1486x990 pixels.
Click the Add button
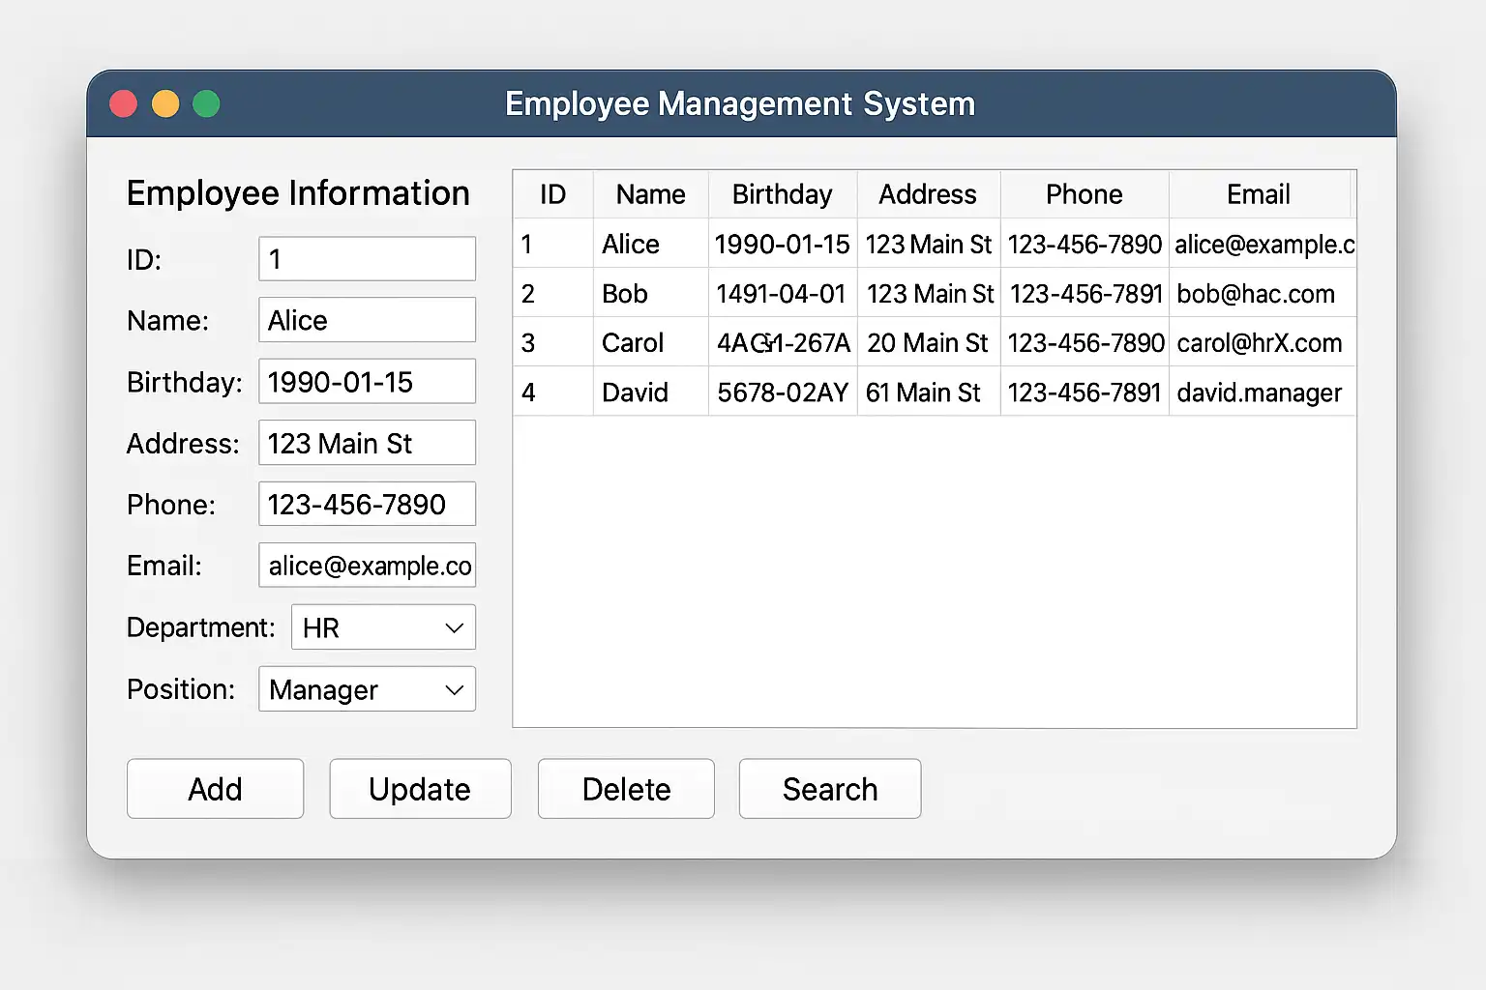coord(215,789)
